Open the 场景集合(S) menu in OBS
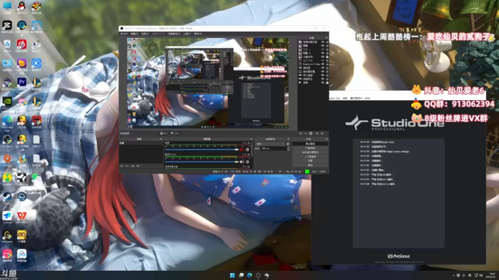The image size is (499, 280). [x=174, y=34]
